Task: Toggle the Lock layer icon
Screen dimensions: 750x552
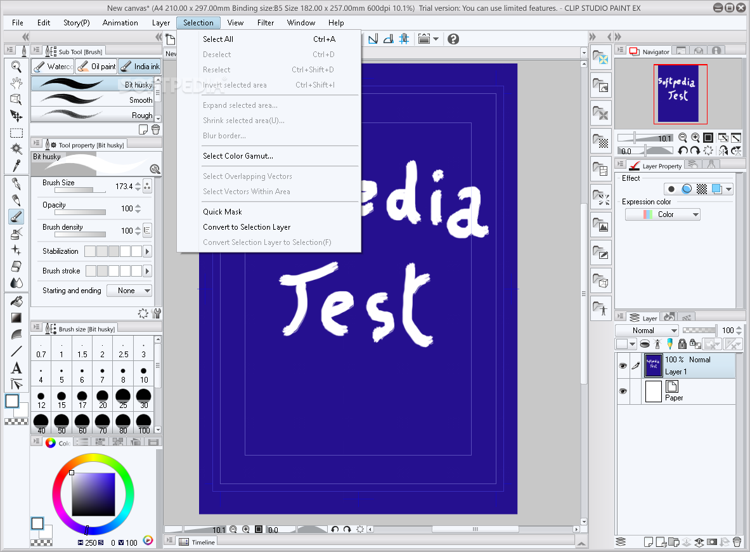Action: pos(683,344)
